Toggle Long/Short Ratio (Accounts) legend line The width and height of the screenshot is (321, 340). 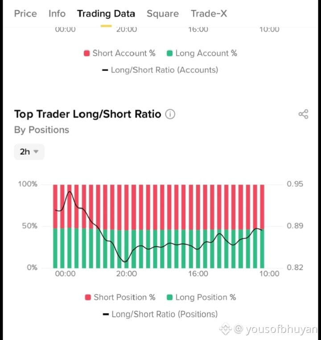point(160,70)
